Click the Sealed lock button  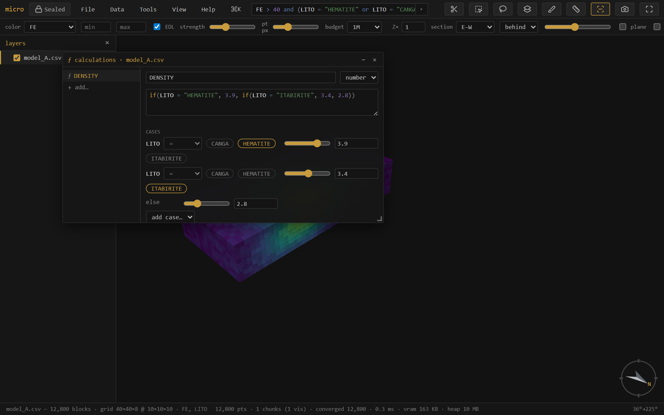[x=50, y=9]
